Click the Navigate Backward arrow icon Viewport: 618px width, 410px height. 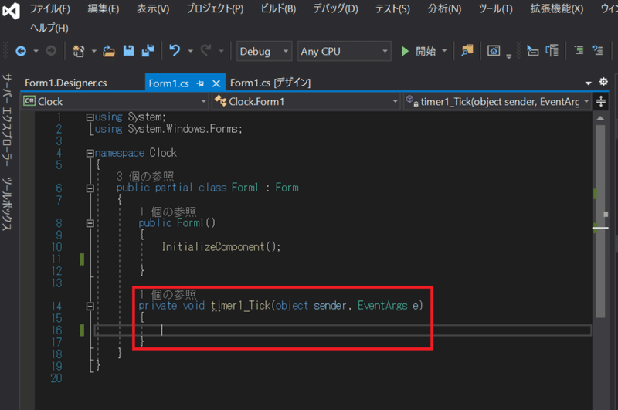pos(21,51)
